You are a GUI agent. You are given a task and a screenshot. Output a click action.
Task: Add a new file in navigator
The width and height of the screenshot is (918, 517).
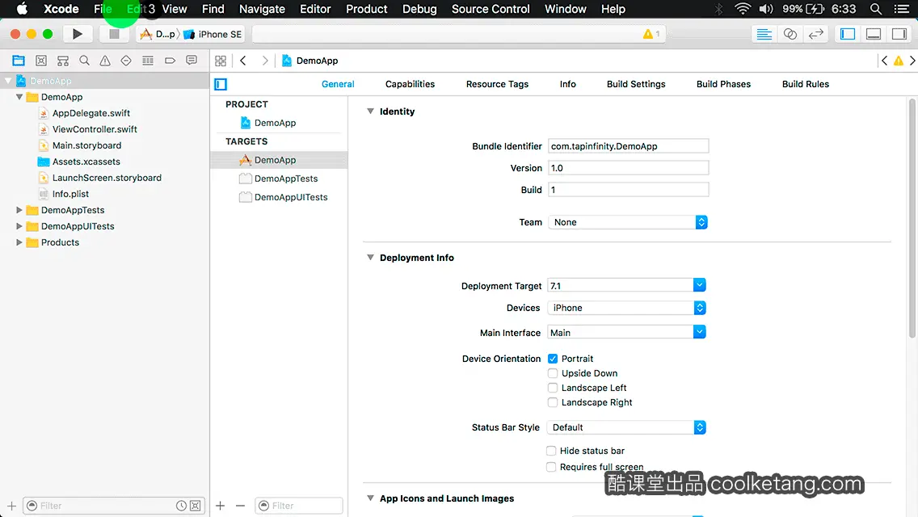(x=11, y=506)
